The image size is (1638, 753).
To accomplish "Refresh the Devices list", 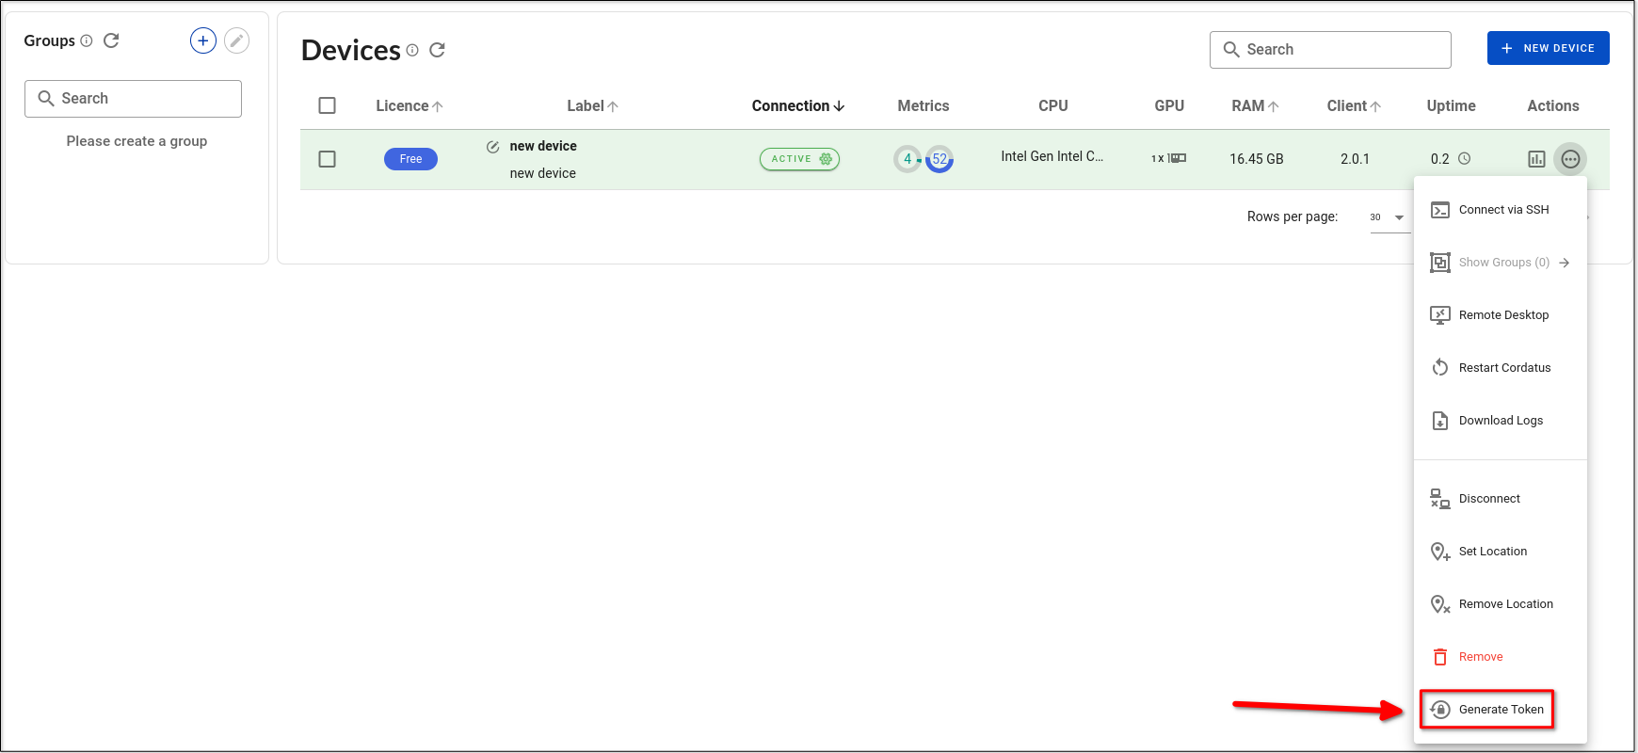I will pos(437,50).
